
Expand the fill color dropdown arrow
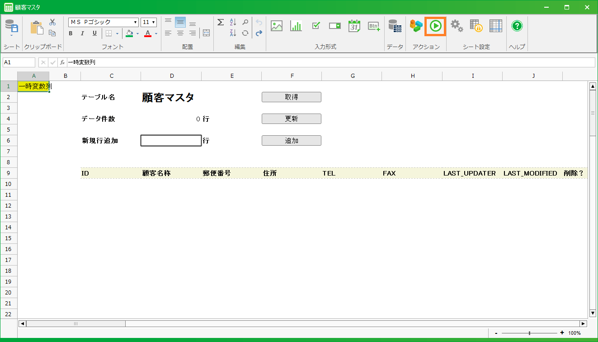[137, 33]
